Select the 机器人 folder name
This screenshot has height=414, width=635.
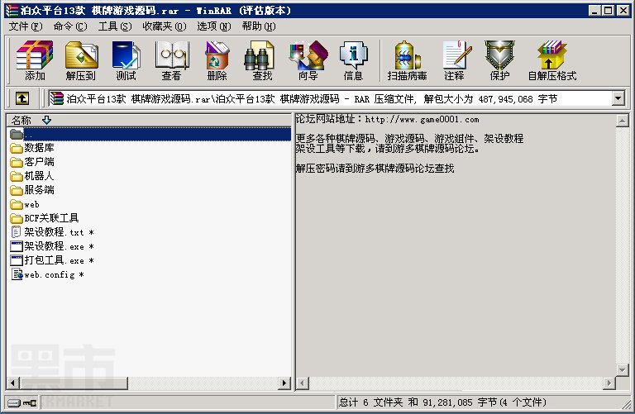click(39, 177)
